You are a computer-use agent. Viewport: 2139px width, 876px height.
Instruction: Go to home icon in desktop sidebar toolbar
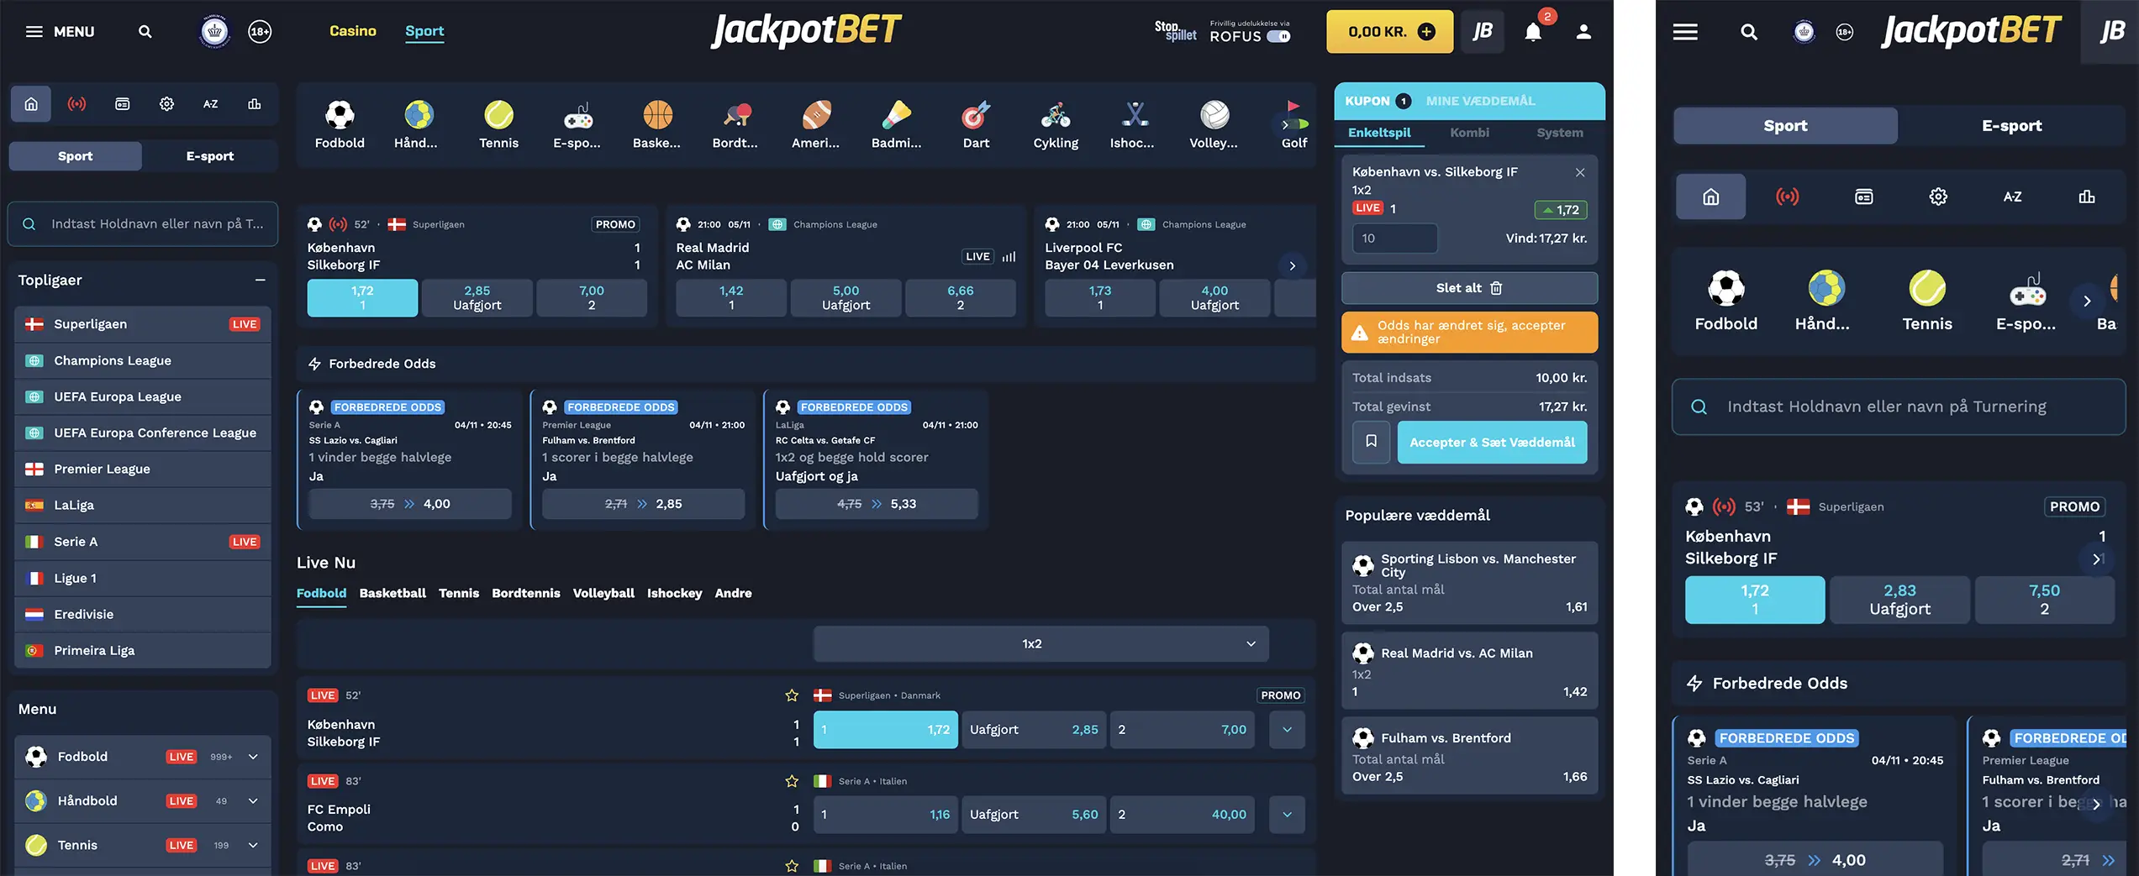click(31, 104)
